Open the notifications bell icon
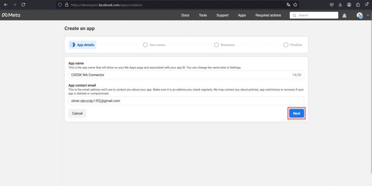The width and height of the screenshot is (372, 186). [344, 15]
